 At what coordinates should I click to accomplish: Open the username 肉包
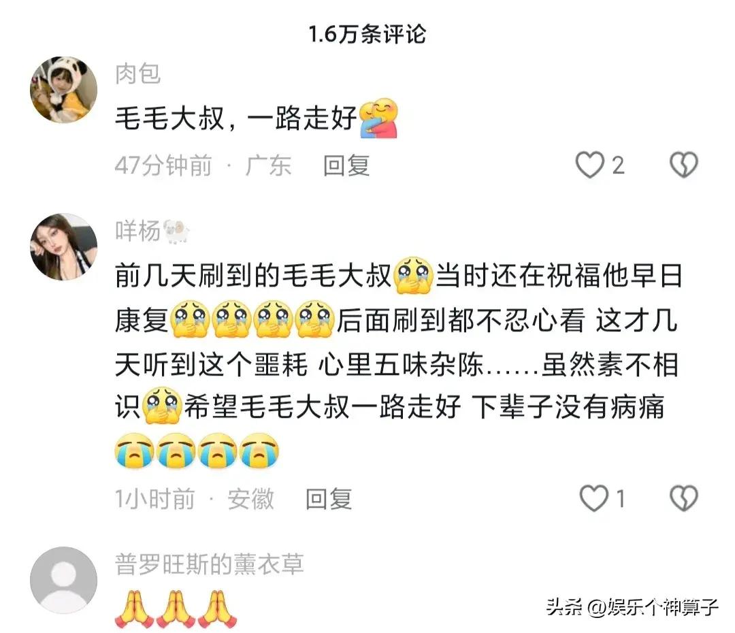coord(137,74)
